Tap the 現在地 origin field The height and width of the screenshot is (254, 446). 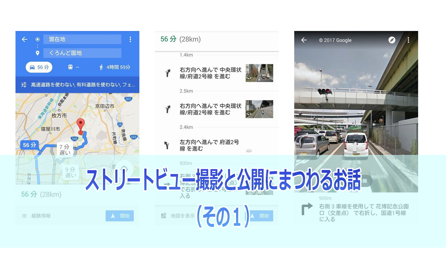click(82, 39)
